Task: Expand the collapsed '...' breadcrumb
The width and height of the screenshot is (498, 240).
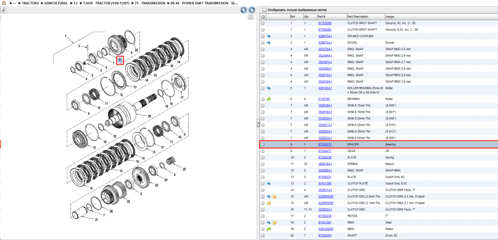Action: [15, 3]
